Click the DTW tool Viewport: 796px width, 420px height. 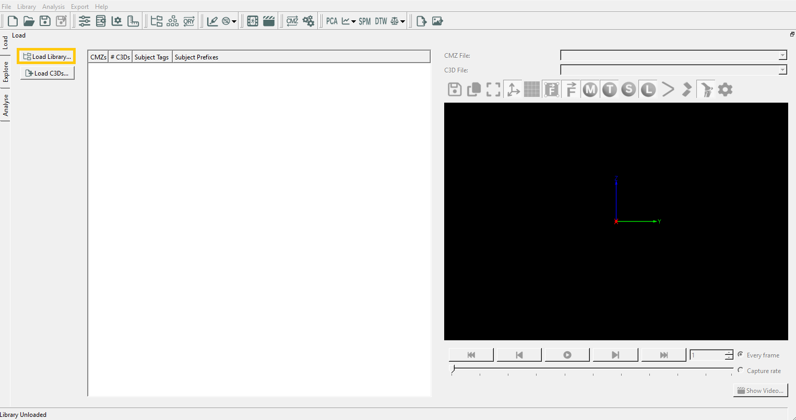(381, 21)
